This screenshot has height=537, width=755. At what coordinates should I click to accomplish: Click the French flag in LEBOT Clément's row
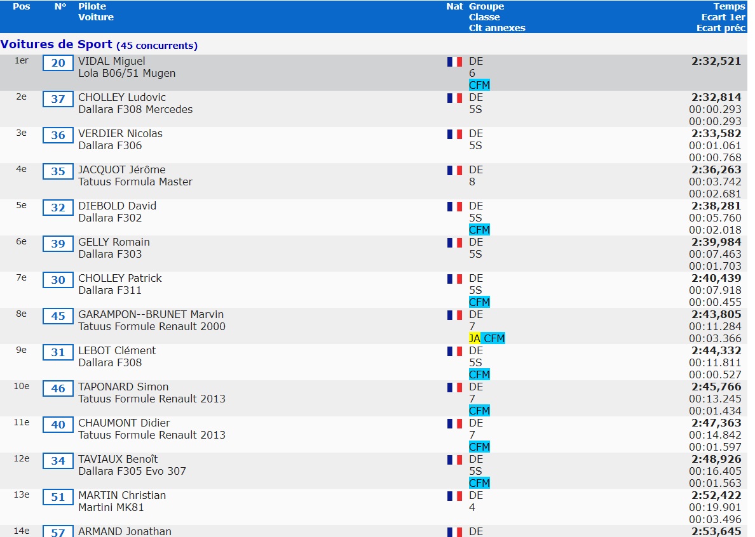pyautogui.click(x=454, y=352)
